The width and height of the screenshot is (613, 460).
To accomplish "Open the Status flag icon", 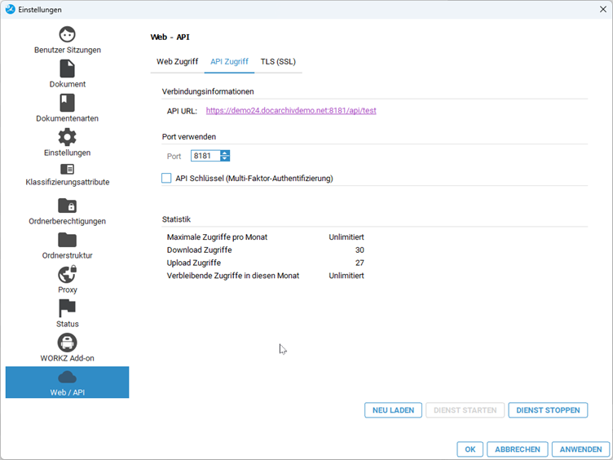I will click(x=67, y=308).
